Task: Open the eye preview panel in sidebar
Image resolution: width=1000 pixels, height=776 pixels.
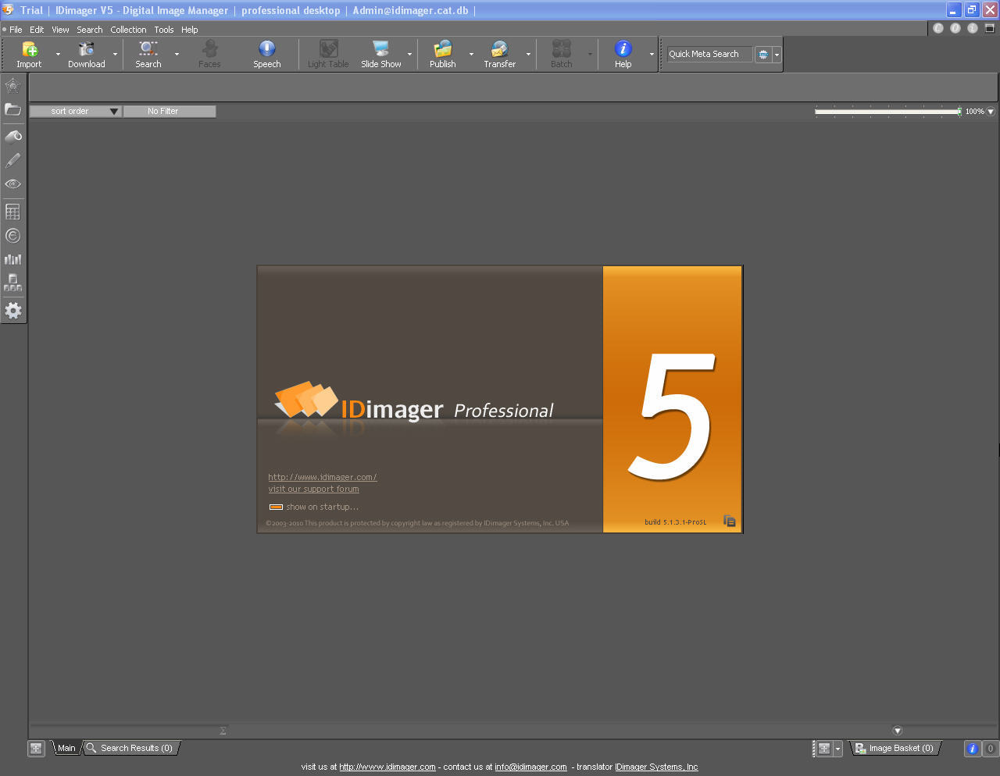Action: 12,184
